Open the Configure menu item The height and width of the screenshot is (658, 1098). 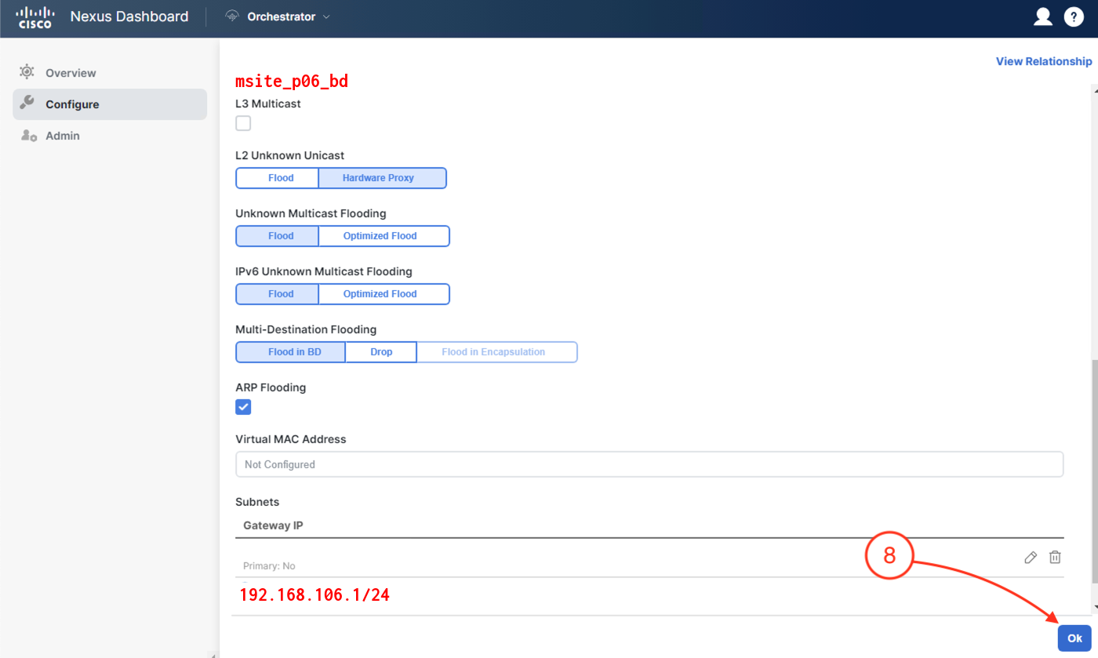[72, 104]
